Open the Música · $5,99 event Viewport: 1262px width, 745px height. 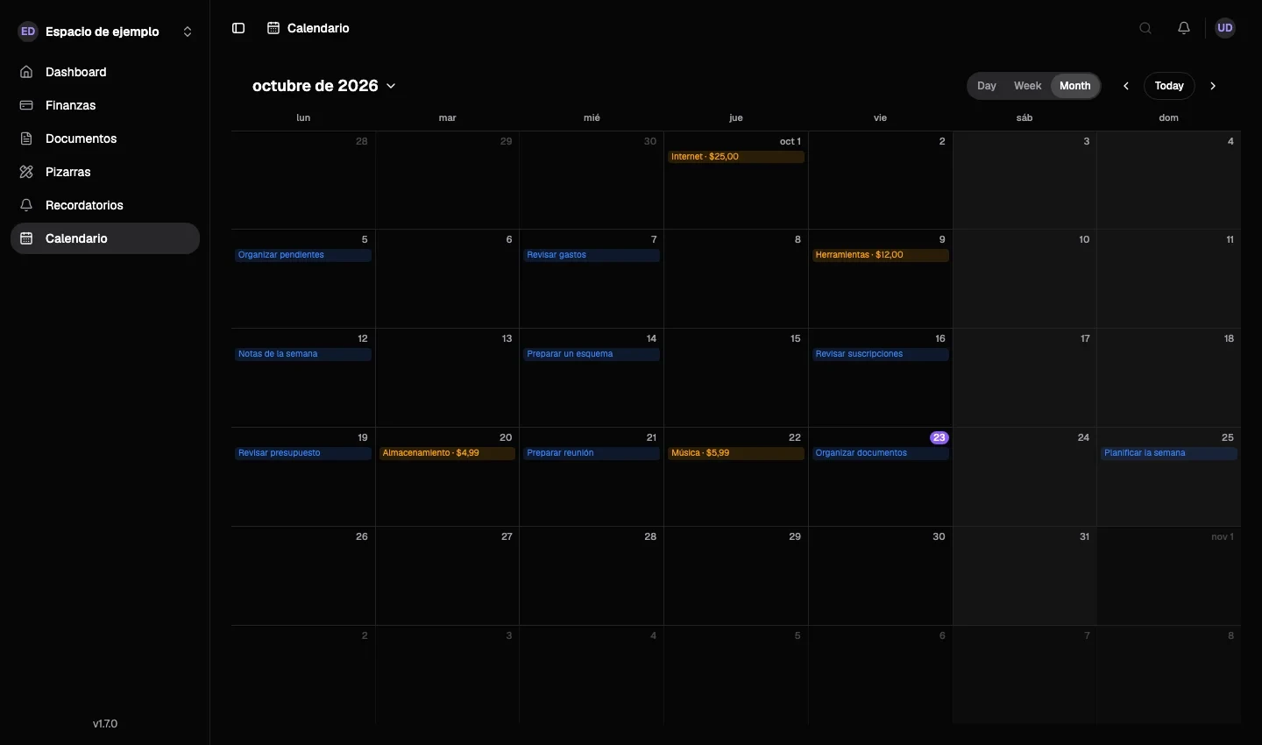(x=736, y=453)
